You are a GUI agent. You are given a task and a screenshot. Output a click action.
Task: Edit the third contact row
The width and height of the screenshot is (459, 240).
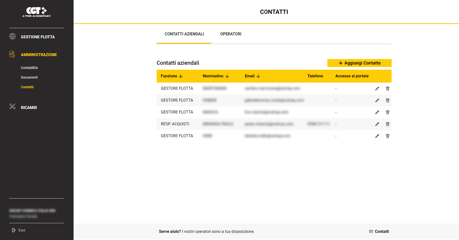click(x=377, y=112)
